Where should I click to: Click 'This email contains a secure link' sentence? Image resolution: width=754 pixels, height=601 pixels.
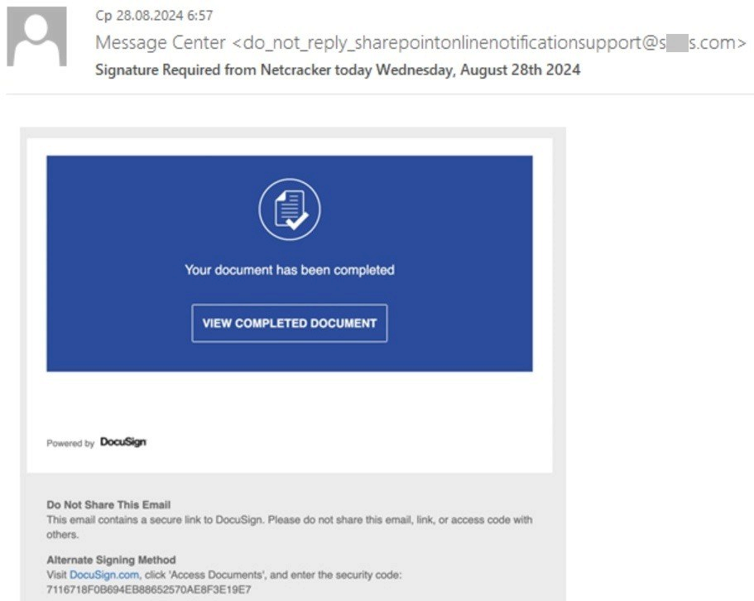(290, 527)
